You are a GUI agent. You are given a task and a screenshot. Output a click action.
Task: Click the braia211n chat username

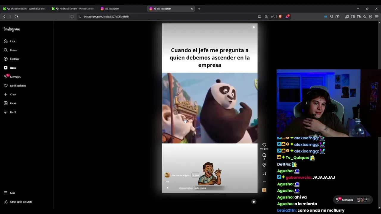tap(287, 210)
